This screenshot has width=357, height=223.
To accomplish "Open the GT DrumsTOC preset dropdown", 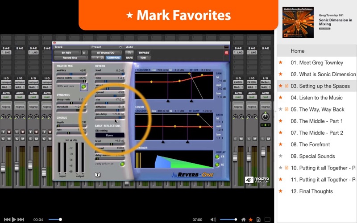I will point(106,53).
